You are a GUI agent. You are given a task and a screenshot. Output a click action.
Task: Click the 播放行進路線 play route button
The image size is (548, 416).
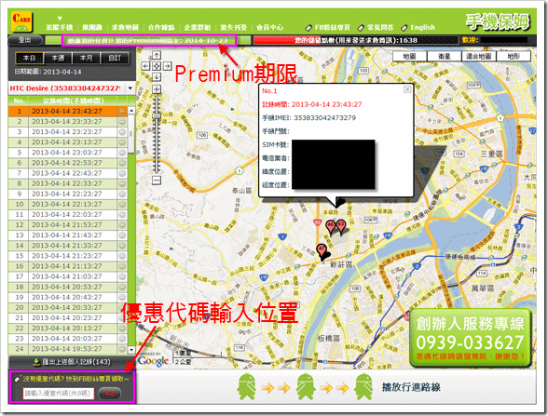tap(411, 387)
